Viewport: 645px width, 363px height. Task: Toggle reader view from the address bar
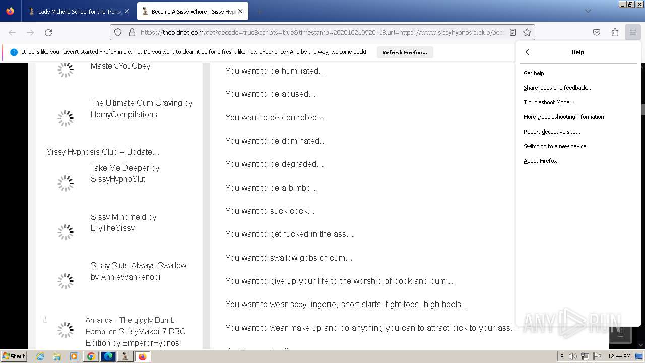click(513, 32)
